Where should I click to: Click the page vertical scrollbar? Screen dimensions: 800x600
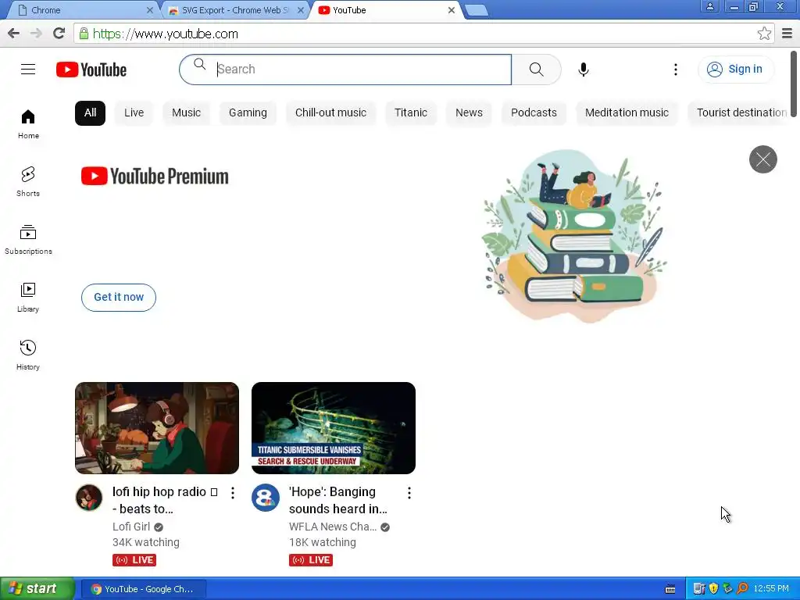tap(795, 84)
